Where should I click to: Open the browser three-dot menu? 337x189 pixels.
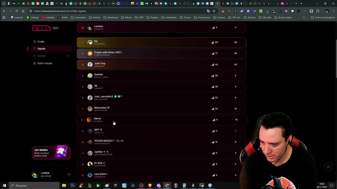pyautogui.click(x=333, y=11)
